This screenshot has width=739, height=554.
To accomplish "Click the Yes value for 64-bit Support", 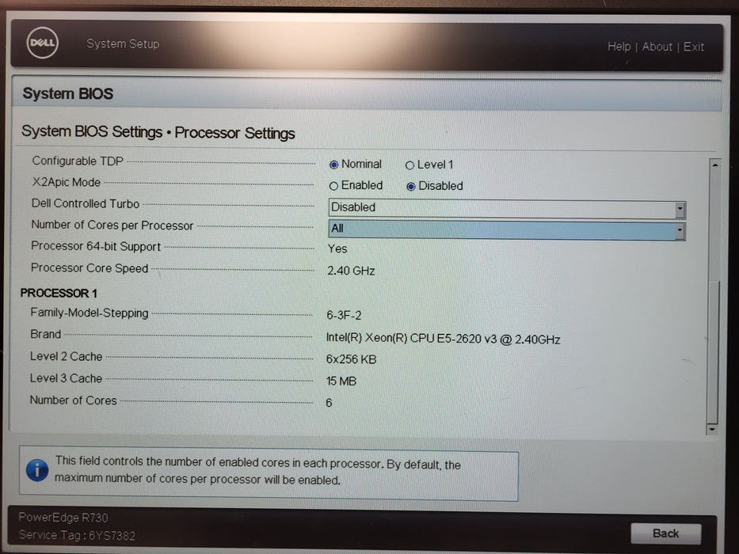I will [337, 249].
